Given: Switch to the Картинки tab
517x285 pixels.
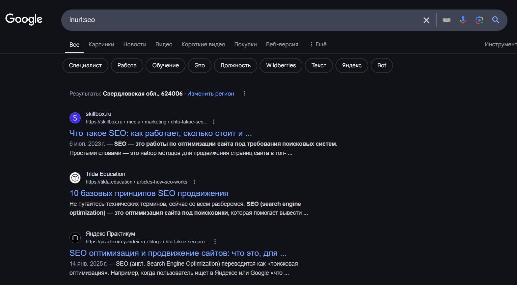Looking at the screenshot, I should [101, 44].
